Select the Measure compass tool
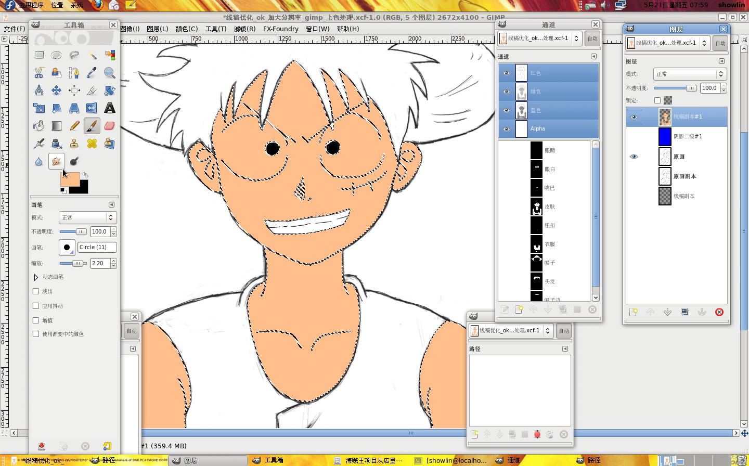 coord(39,90)
